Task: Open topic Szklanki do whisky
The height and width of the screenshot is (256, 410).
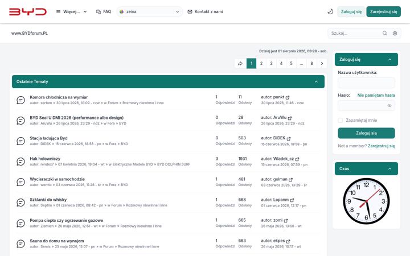Action: point(48,200)
